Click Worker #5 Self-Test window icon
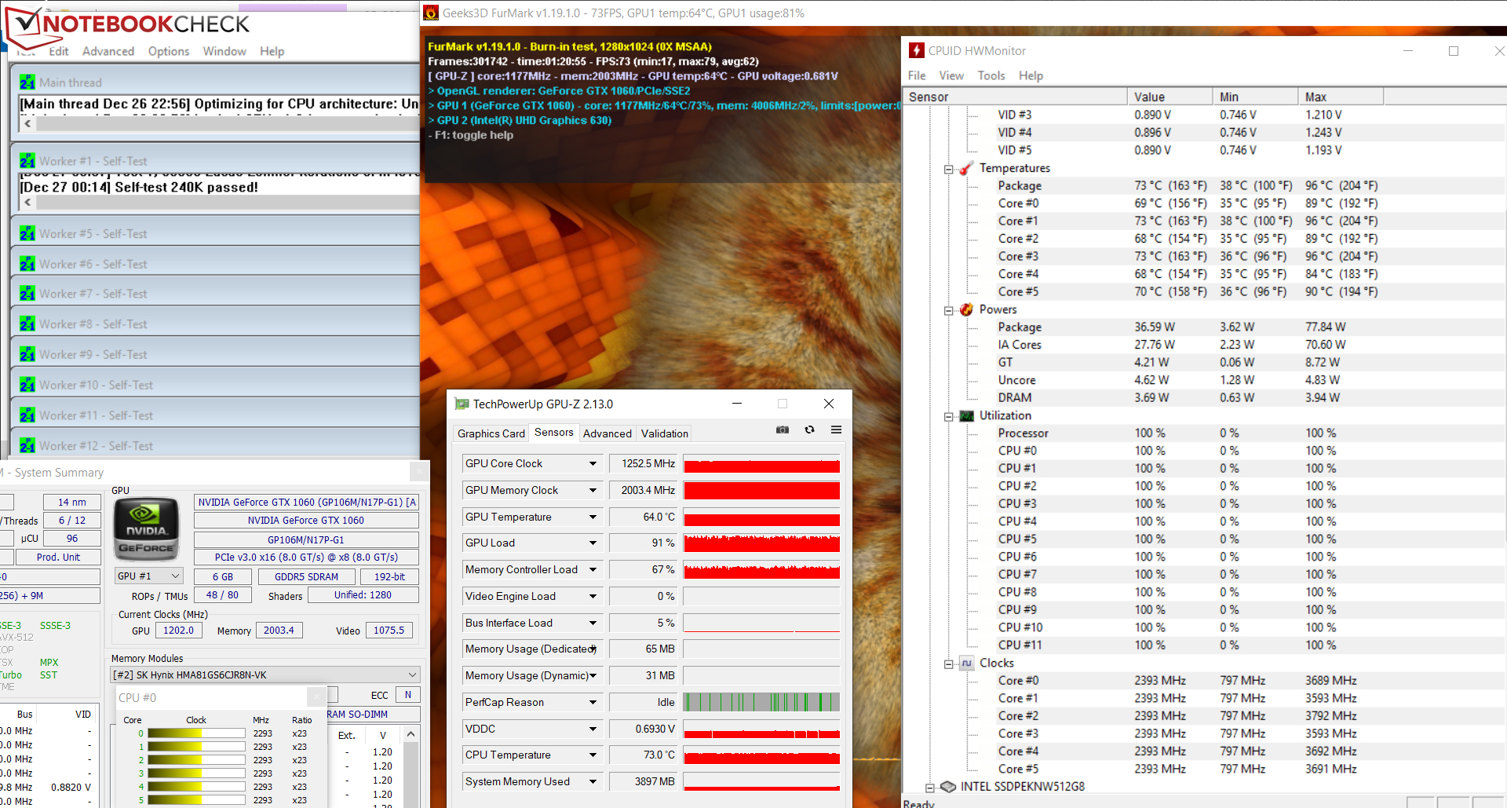This screenshot has height=808, width=1507. click(27, 233)
